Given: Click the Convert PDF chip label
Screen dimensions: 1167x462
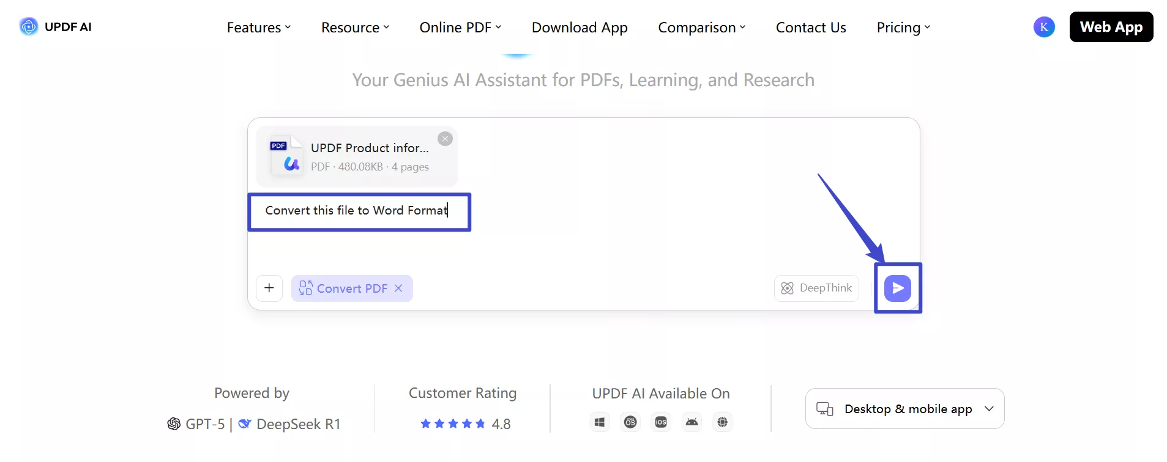Looking at the screenshot, I should tap(352, 288).
